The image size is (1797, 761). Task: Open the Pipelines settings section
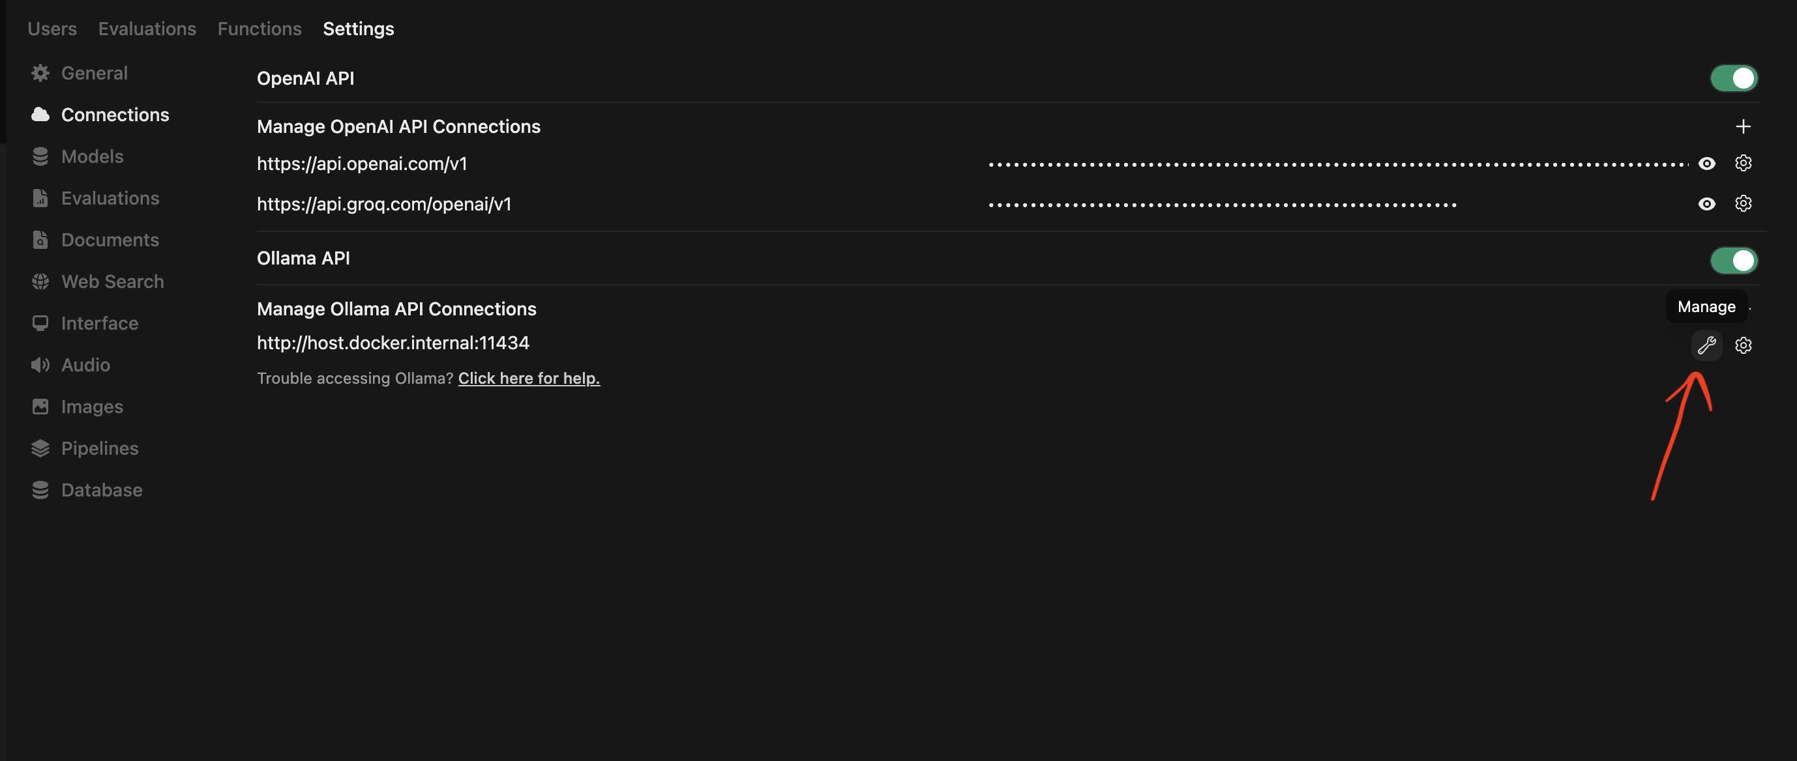[x=99, y=448]
